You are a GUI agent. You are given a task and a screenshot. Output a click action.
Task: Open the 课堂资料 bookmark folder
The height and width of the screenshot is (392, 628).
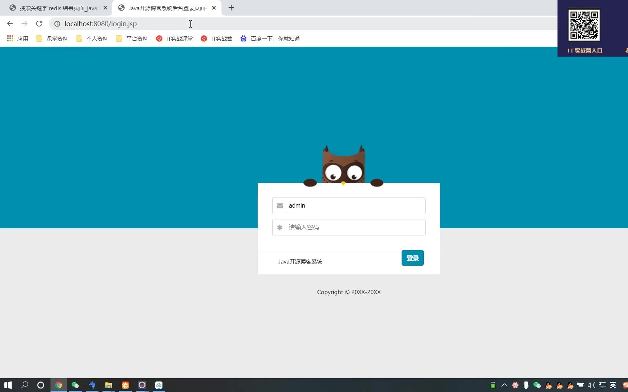(52, 38)
